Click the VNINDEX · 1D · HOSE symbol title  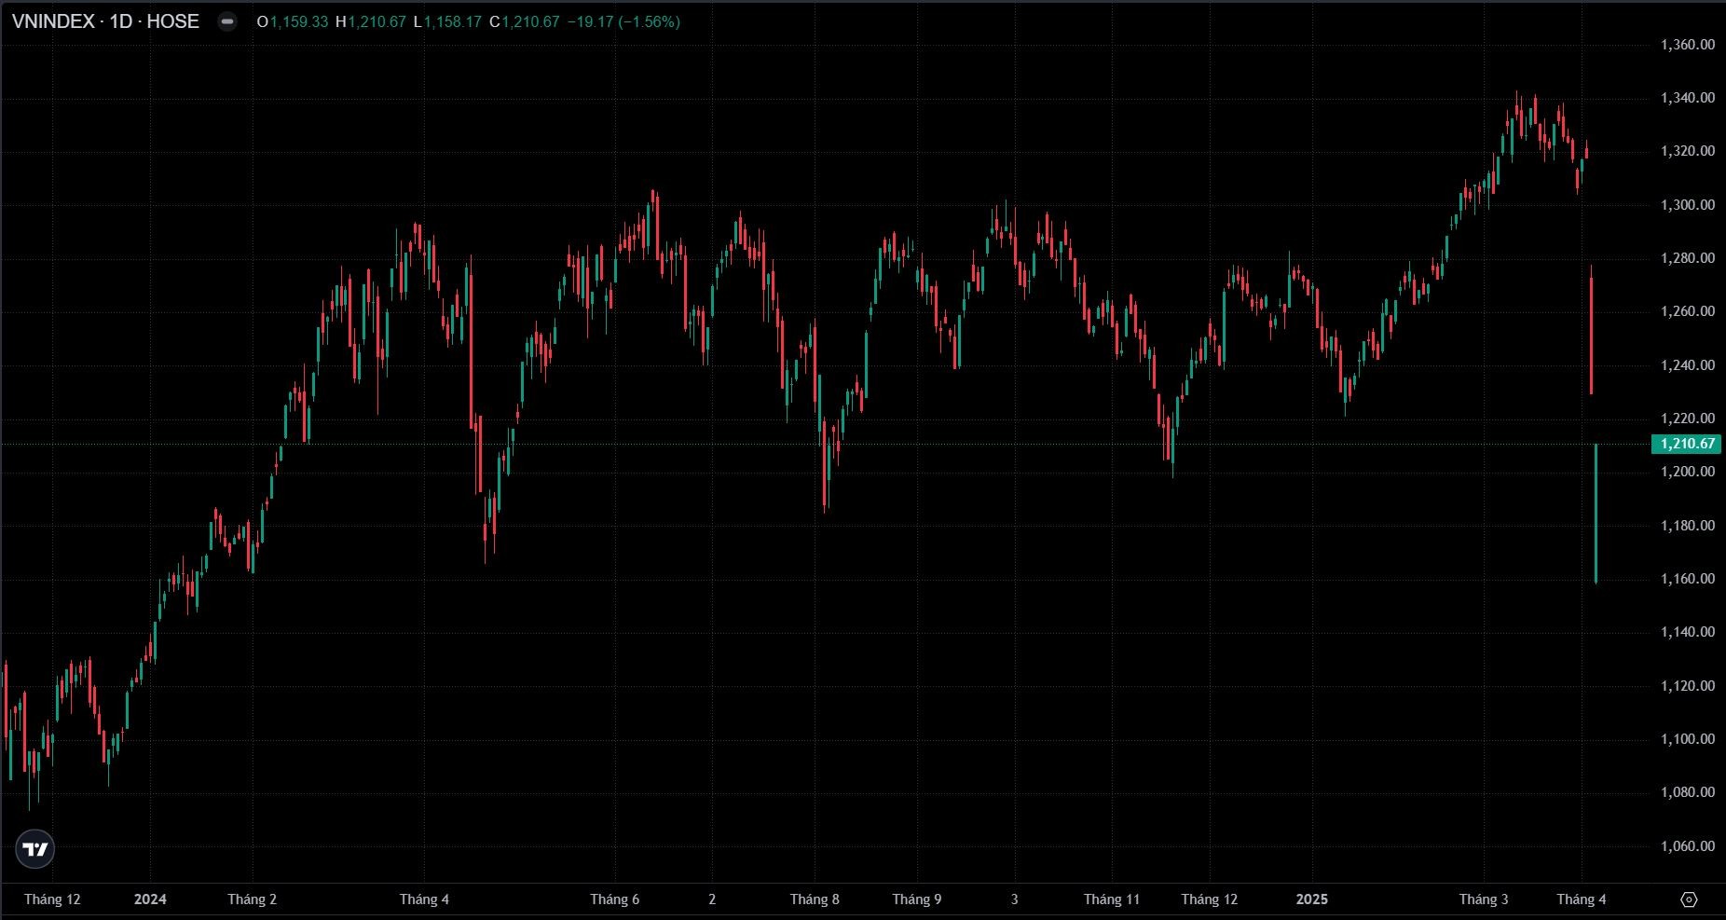coord(105,21)
